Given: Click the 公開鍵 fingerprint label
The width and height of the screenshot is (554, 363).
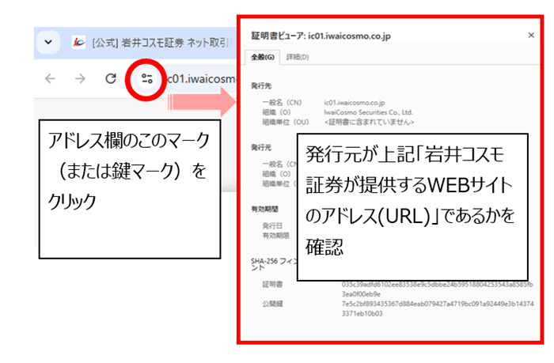Looking at the screenshot, I should 272,304.
